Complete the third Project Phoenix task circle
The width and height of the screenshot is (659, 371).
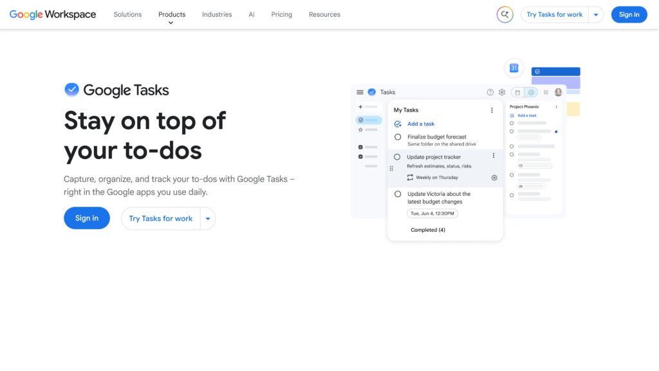coord(512,146)
